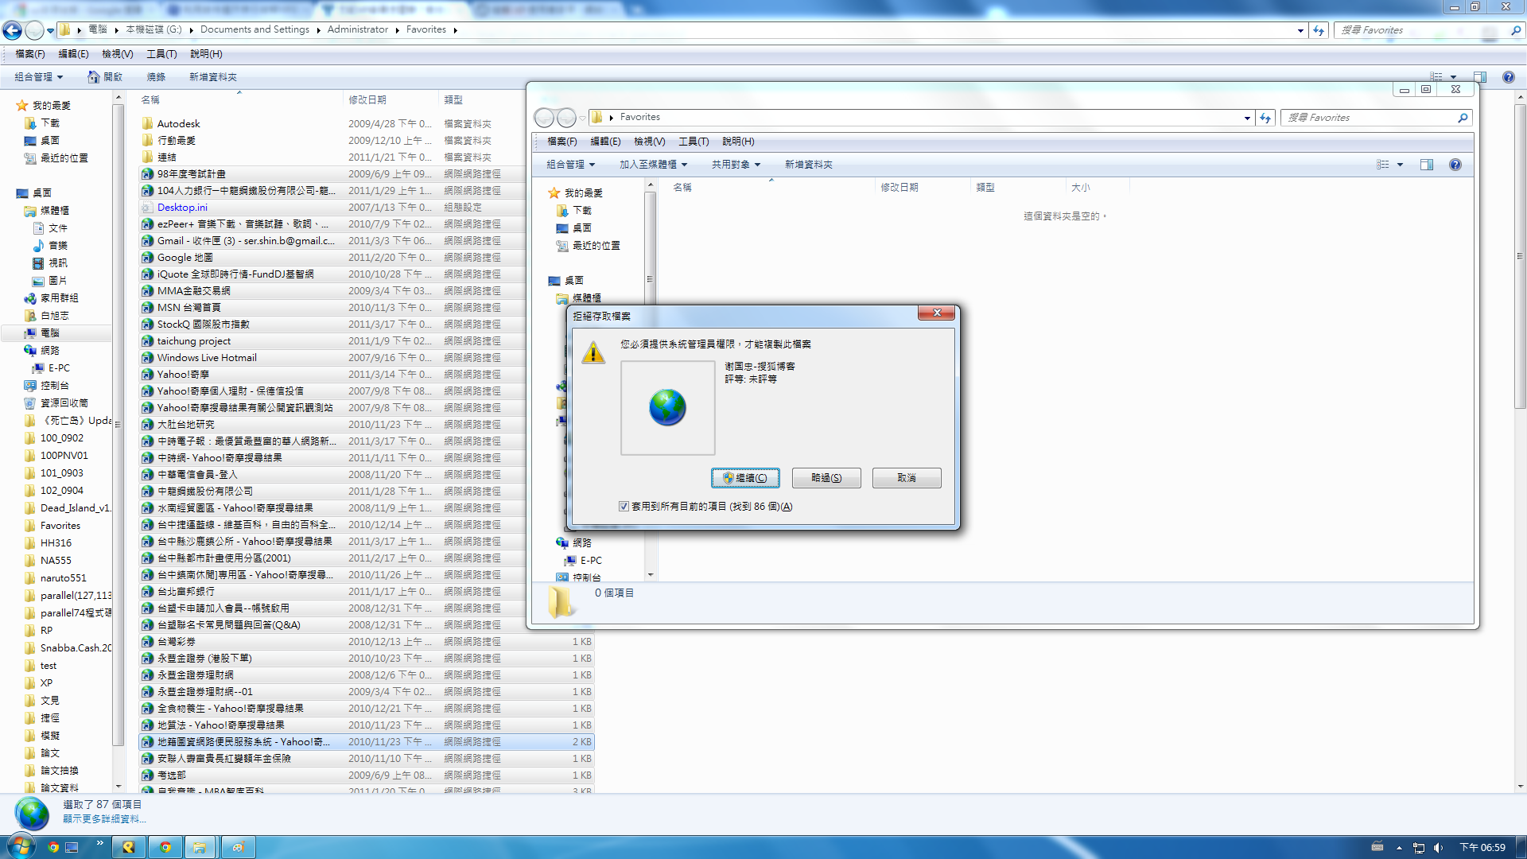Open the view options dropdown arrow in front window
This screenshot has height=859, width=1527.
1400,165
